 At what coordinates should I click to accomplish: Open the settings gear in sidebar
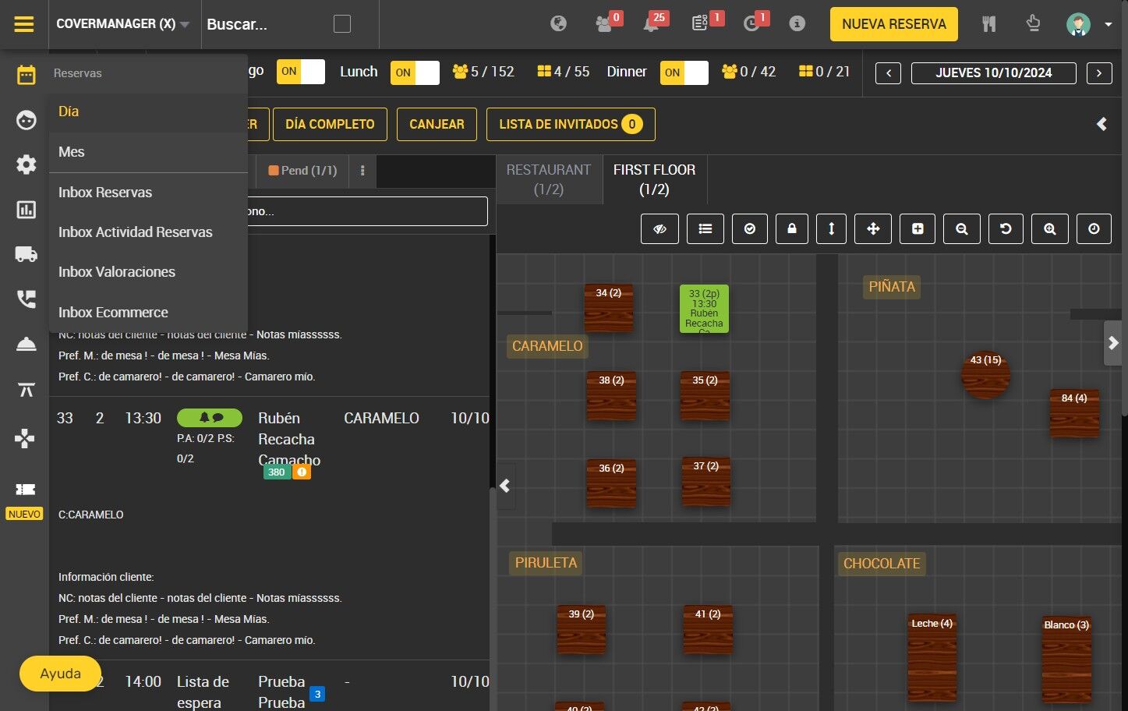click(27, 164)
